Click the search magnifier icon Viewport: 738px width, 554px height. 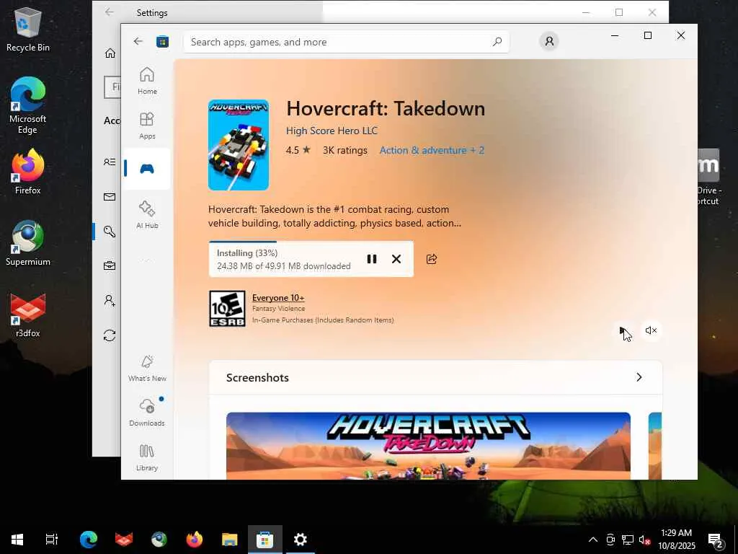point(497,42)
